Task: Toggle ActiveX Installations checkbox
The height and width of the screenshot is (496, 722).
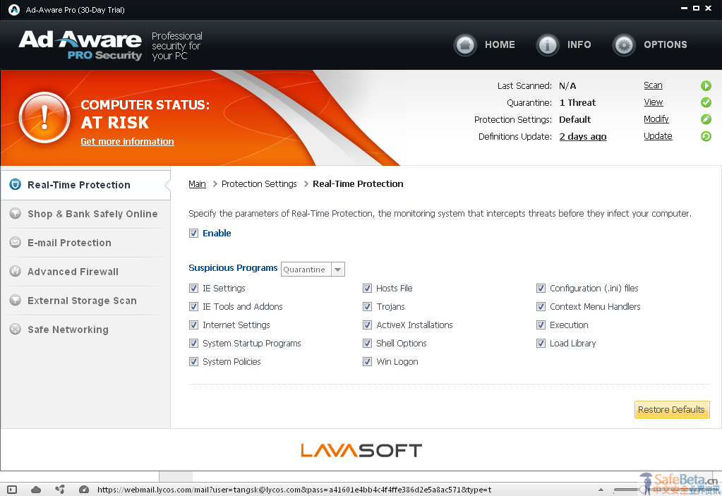Action: (368, 325)
